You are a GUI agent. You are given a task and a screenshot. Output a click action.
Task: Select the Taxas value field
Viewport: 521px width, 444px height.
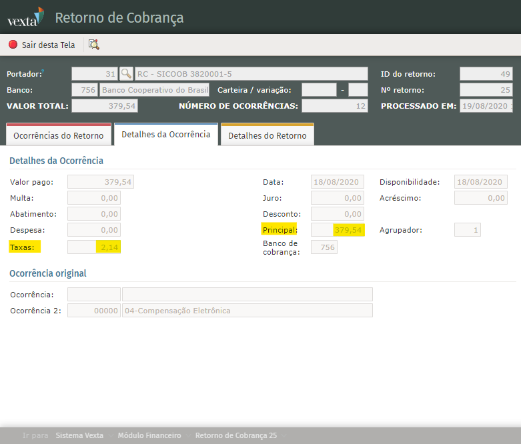click(x=94, y=247)
